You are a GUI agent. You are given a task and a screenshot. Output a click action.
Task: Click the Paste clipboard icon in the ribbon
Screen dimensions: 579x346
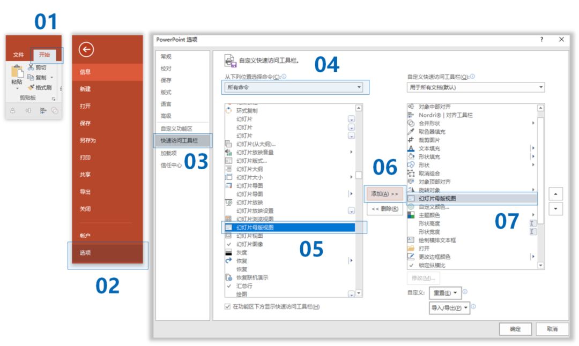(17, 71)
